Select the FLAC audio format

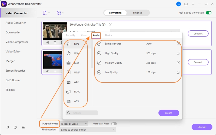pyautogui.click(x=76, y=92)
